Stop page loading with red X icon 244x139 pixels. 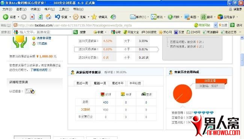point(32,17)
